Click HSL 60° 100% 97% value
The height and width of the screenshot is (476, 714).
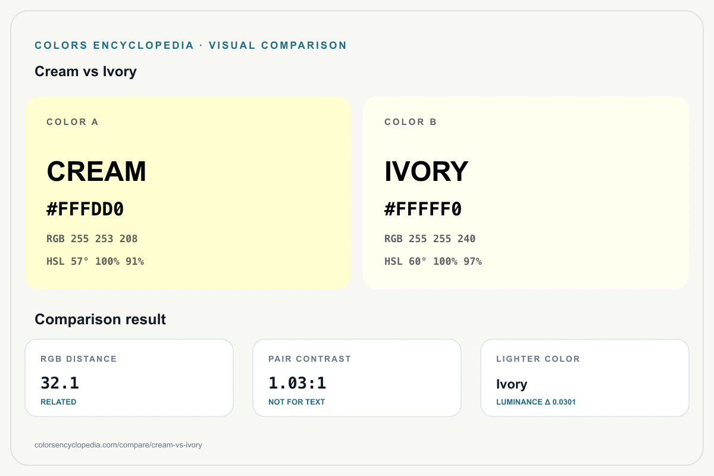point(433,261)
